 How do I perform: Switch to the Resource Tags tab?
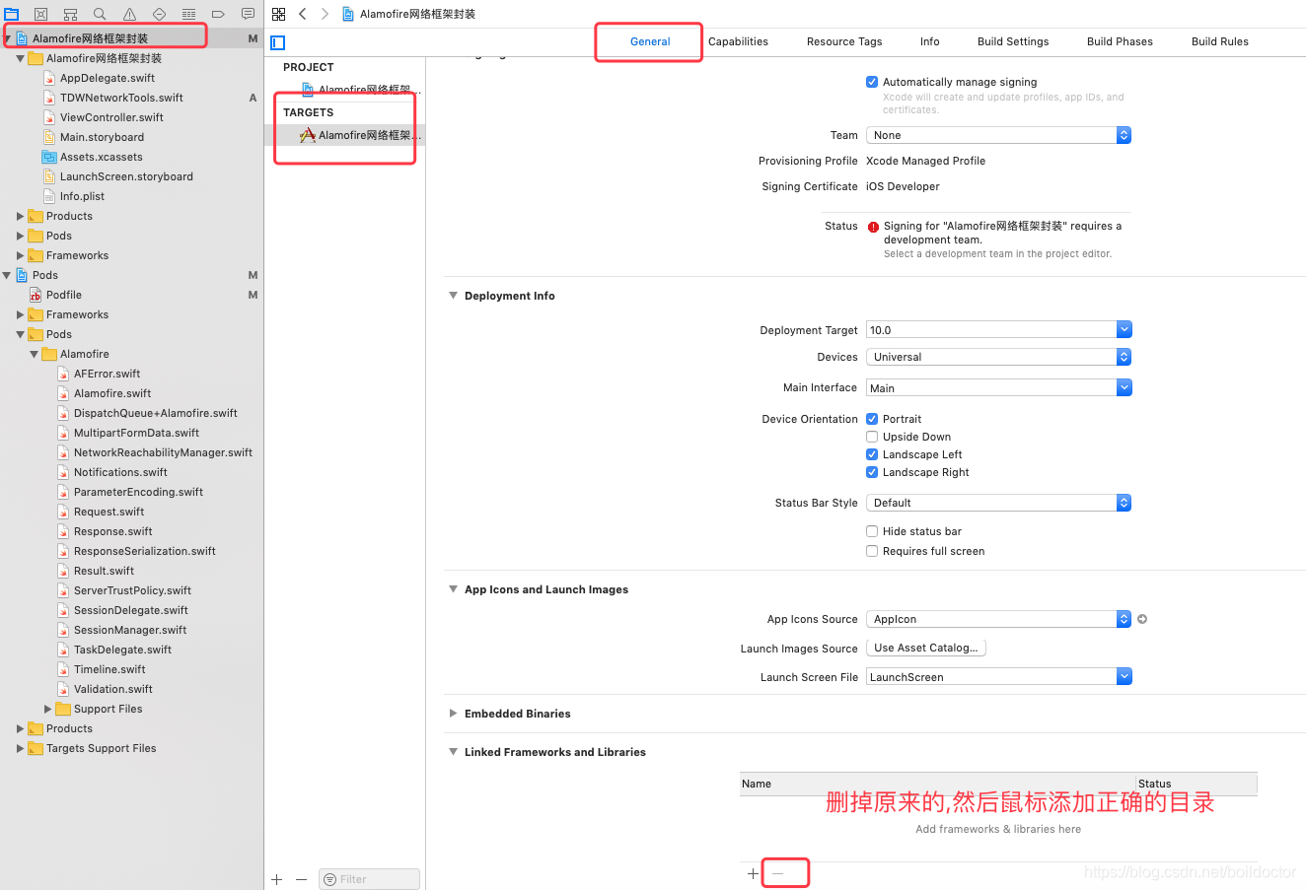click(844, 41)
